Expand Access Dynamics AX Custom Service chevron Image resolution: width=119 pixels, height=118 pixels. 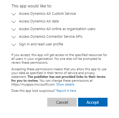tap(14, 14)
